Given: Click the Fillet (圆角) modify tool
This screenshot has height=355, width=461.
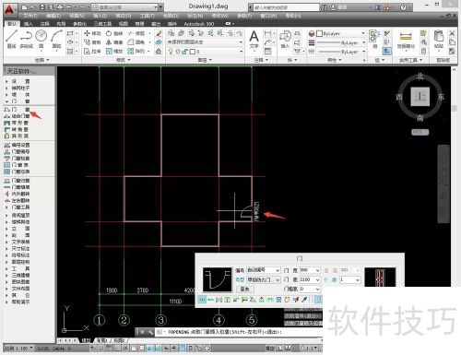Looking at the screenshot, I should pos(136,42).
